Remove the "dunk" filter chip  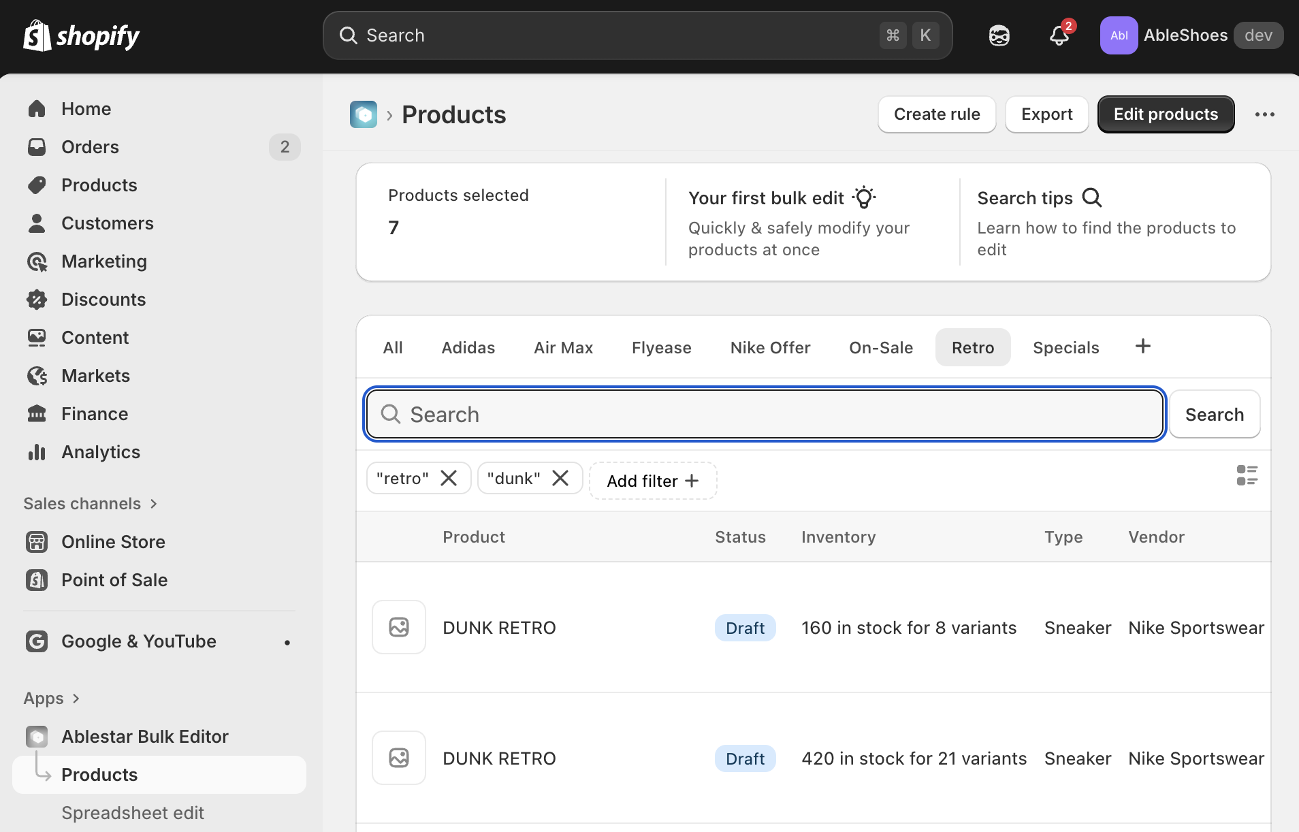(560, 479)
